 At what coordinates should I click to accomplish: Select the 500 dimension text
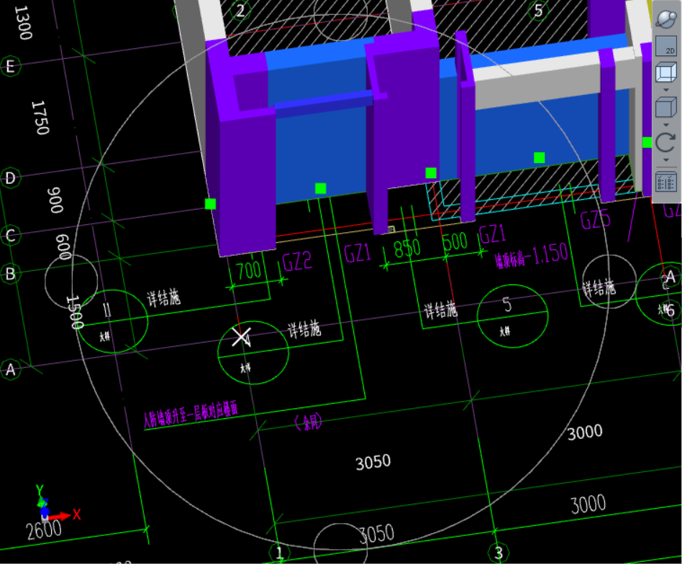coord(455,241)
